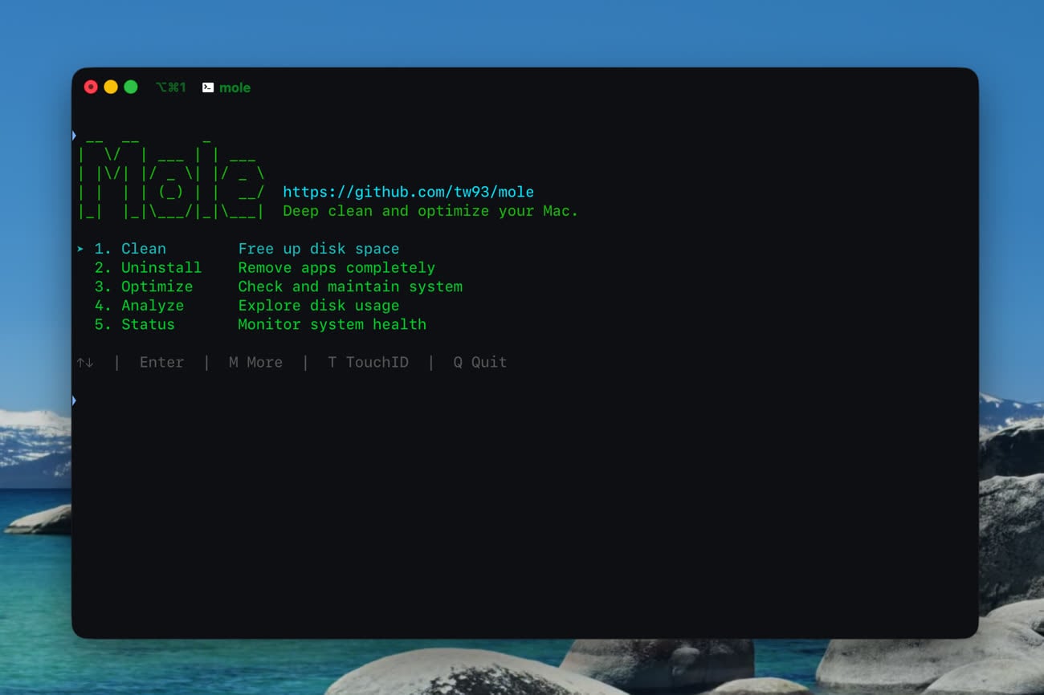
Task: Click the mole tab title text
Action: point(234,87)
